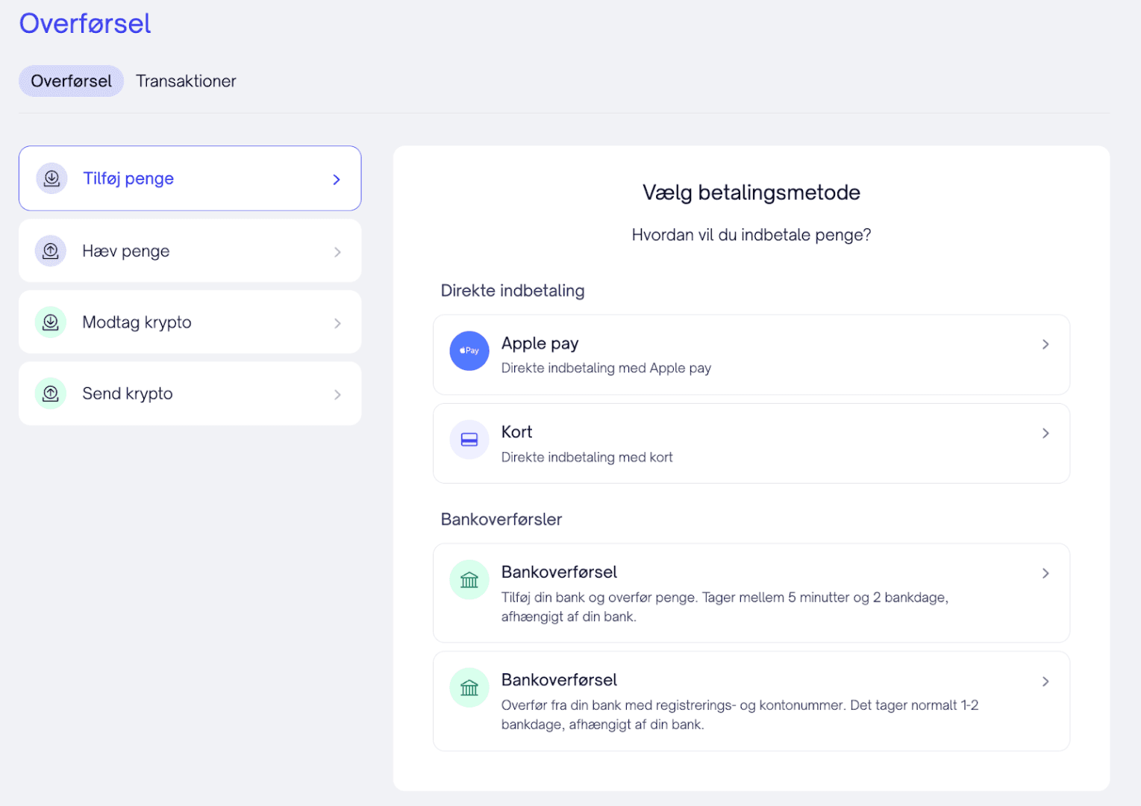Click the Hæv penge upload icon
This screenshot has height=806, width=1141.
51,251
